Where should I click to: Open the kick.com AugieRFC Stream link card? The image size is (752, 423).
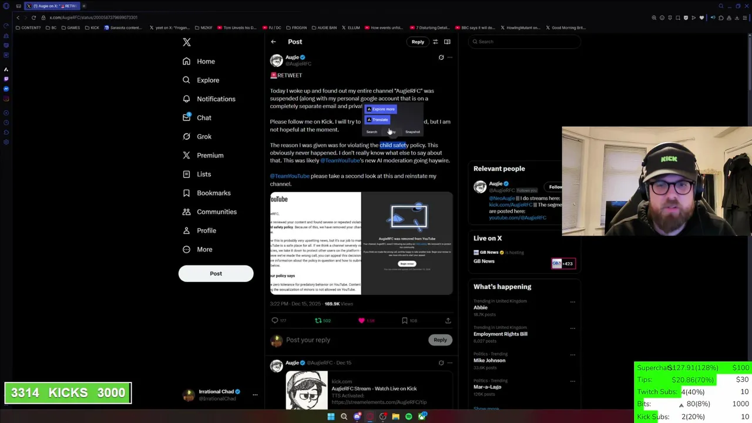pos(369,390)
